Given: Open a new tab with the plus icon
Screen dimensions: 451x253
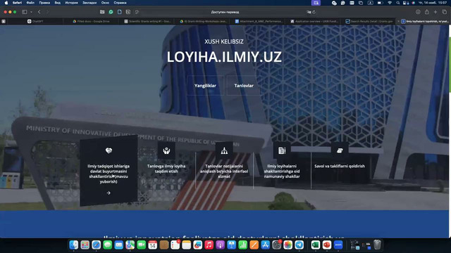Looking at the screenshot, I should pyautogui.click(x=435, y=12).
